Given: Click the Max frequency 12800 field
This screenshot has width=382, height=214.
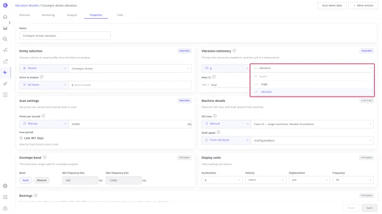Looking at the screenshot, I should coord(124,180).
